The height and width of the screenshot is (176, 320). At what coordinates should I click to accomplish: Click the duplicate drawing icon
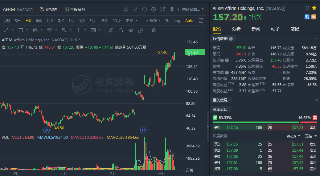click(140, 30)
